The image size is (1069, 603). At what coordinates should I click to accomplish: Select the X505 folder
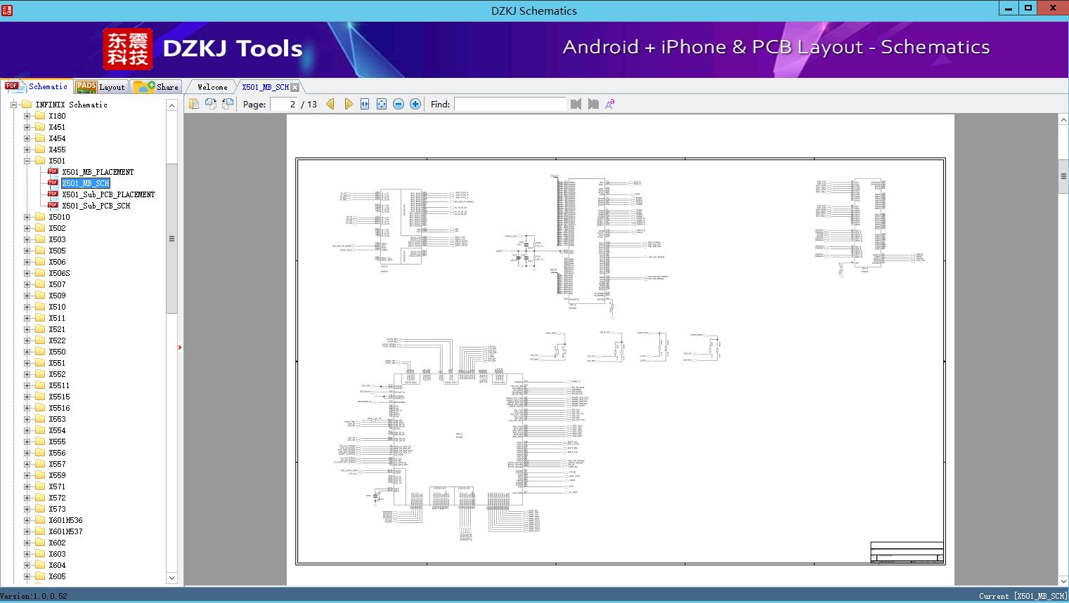[57, 251]
